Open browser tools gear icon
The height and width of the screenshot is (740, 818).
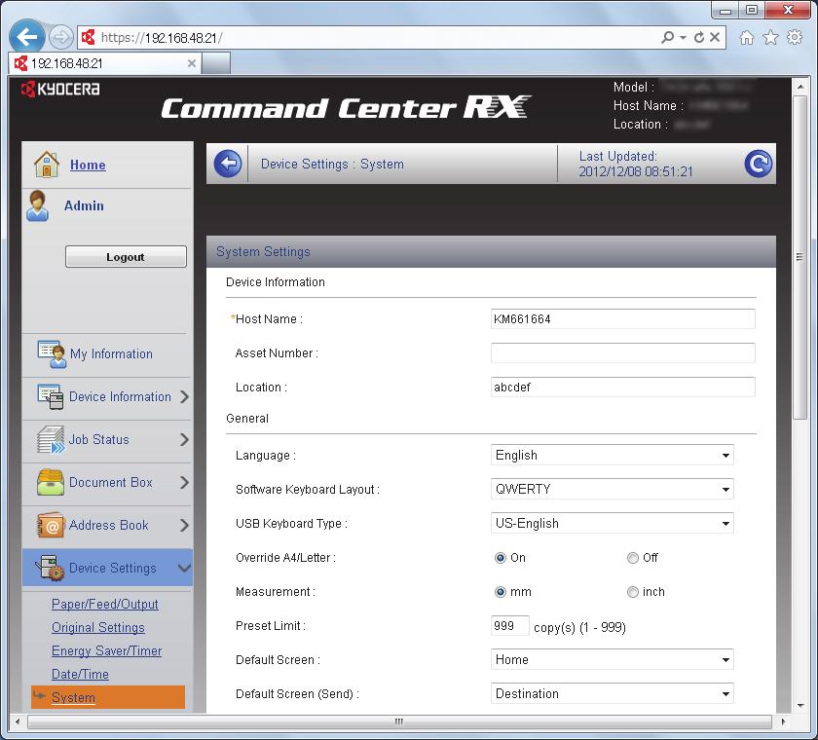coord(794,37)
